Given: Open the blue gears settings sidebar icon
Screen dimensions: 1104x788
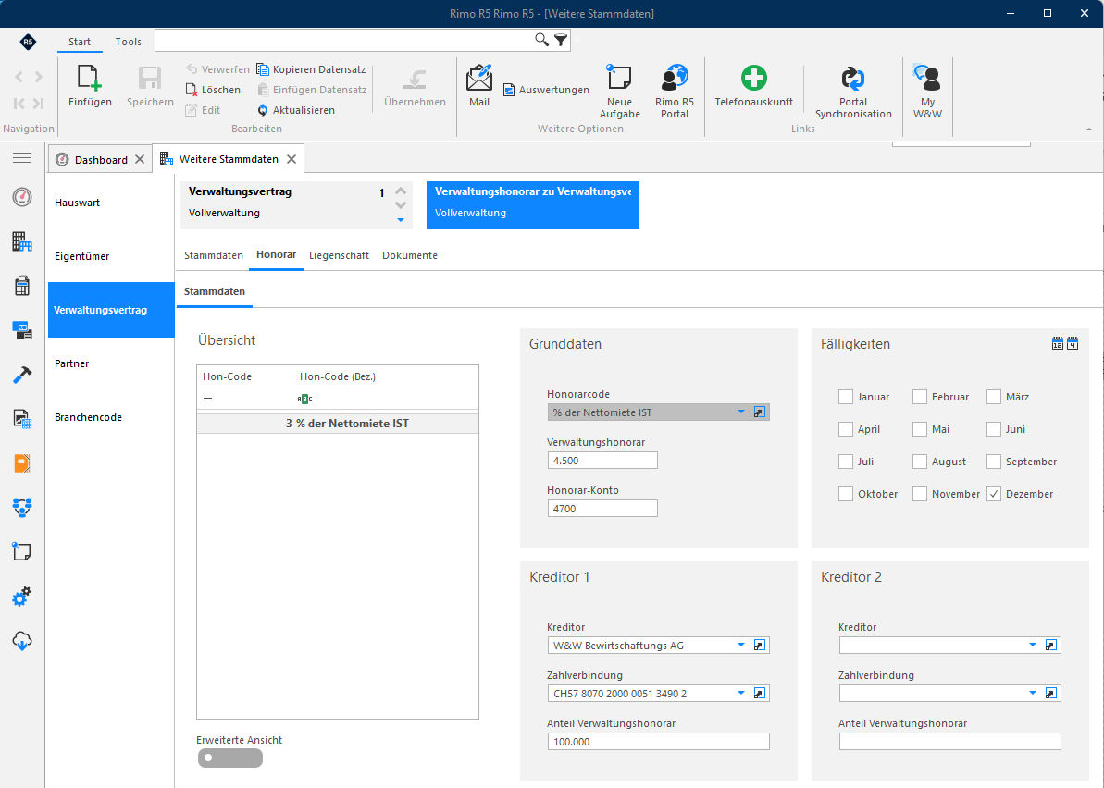Looking at the screenshot, I should point(22,597).
